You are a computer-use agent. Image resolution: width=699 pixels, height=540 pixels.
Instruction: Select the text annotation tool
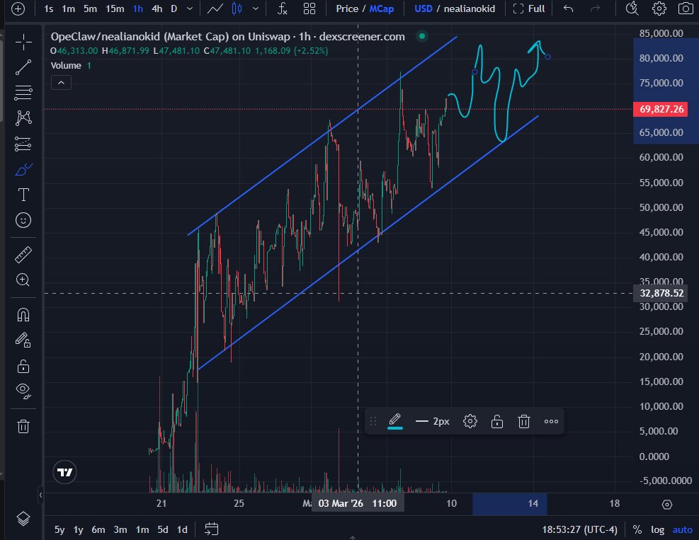[23, 195]
